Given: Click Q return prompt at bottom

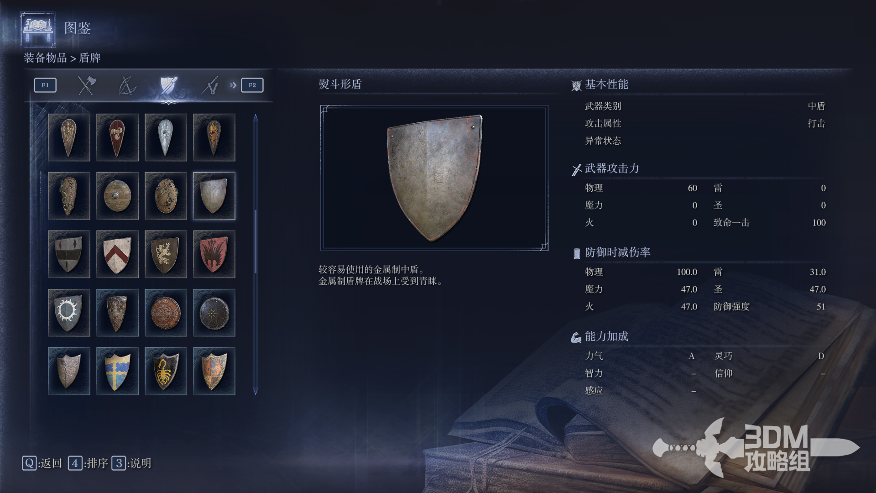Looking at the screenshot, I should [x=42, y=463].
